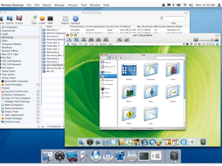The width and height of the screenshot is (222, 166).
Task: Switch Finder to icon view
Action: pos(110,58)
